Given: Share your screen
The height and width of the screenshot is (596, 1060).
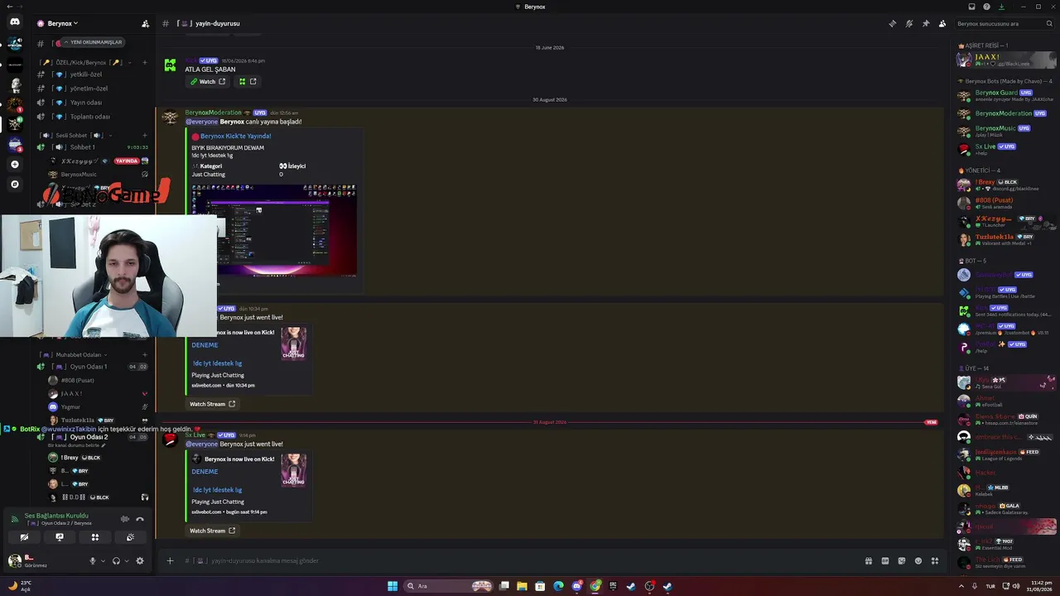Looking at the screenshot, I should click(60, 537).
